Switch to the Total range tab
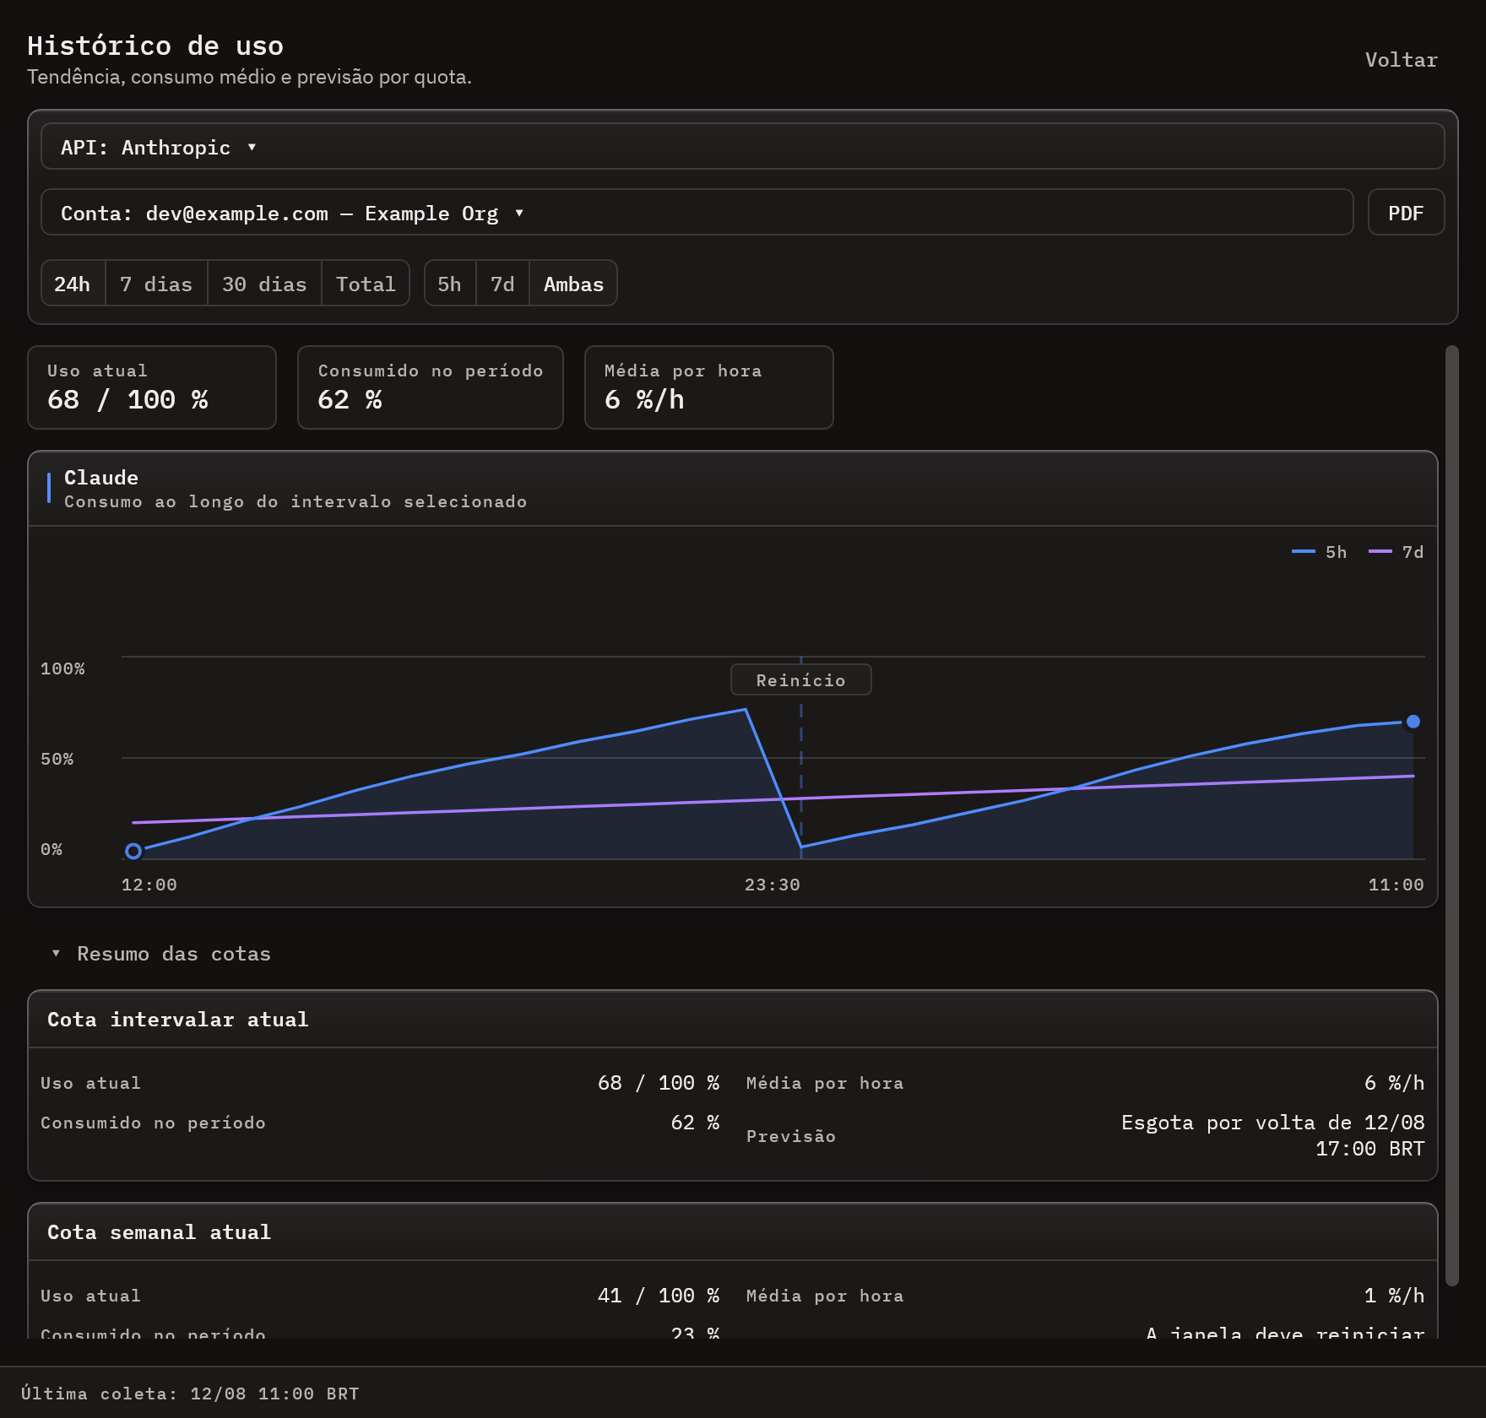 point(366,284)
